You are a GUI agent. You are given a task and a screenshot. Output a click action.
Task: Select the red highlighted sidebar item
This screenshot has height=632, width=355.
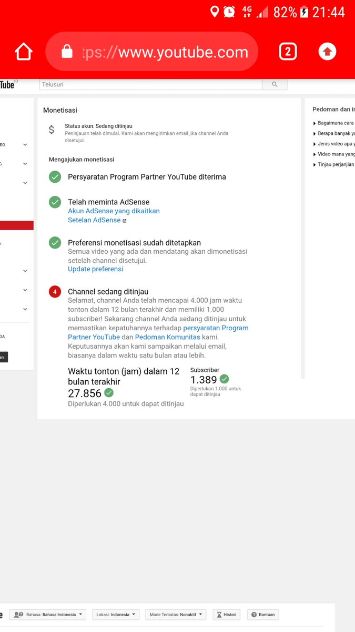tap(17, 225)
